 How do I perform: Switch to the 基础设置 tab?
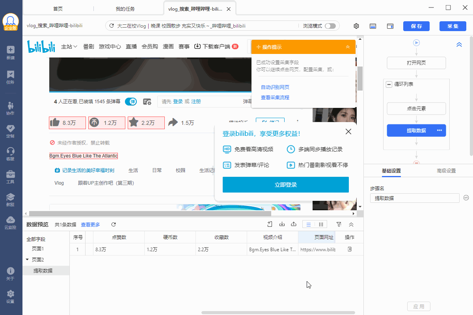391,171
